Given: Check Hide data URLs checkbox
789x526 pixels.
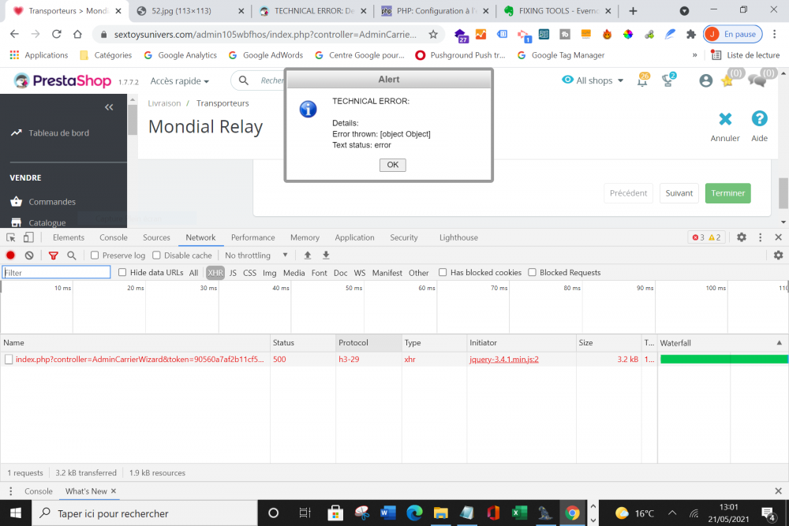Looking at the screenshot, I should (122, 272).
